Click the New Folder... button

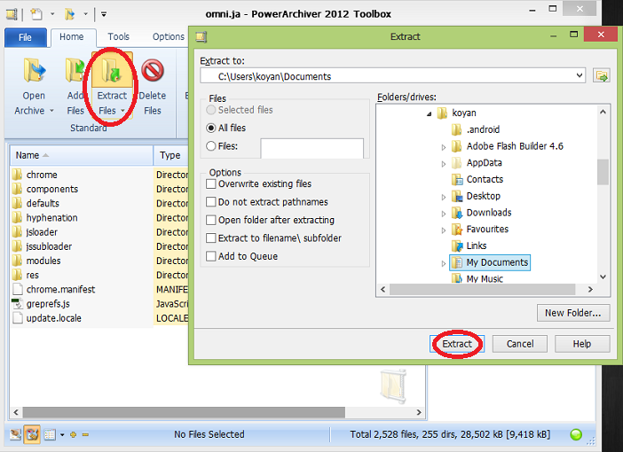click(573, 313)
